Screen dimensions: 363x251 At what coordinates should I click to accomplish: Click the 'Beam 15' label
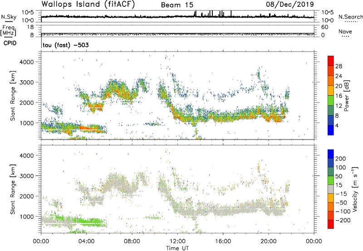point(177,5)
